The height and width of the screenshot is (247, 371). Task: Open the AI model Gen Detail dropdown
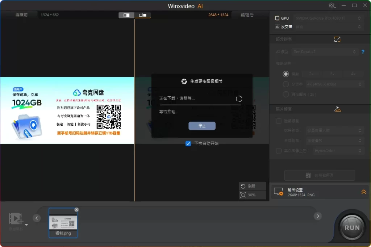pyautogui.click(x=324, y=52)
